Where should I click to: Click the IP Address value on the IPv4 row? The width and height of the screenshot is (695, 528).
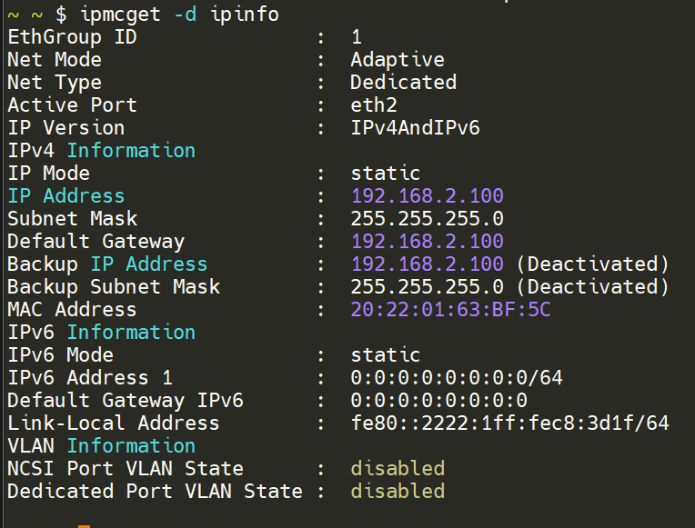pos(427,196)
